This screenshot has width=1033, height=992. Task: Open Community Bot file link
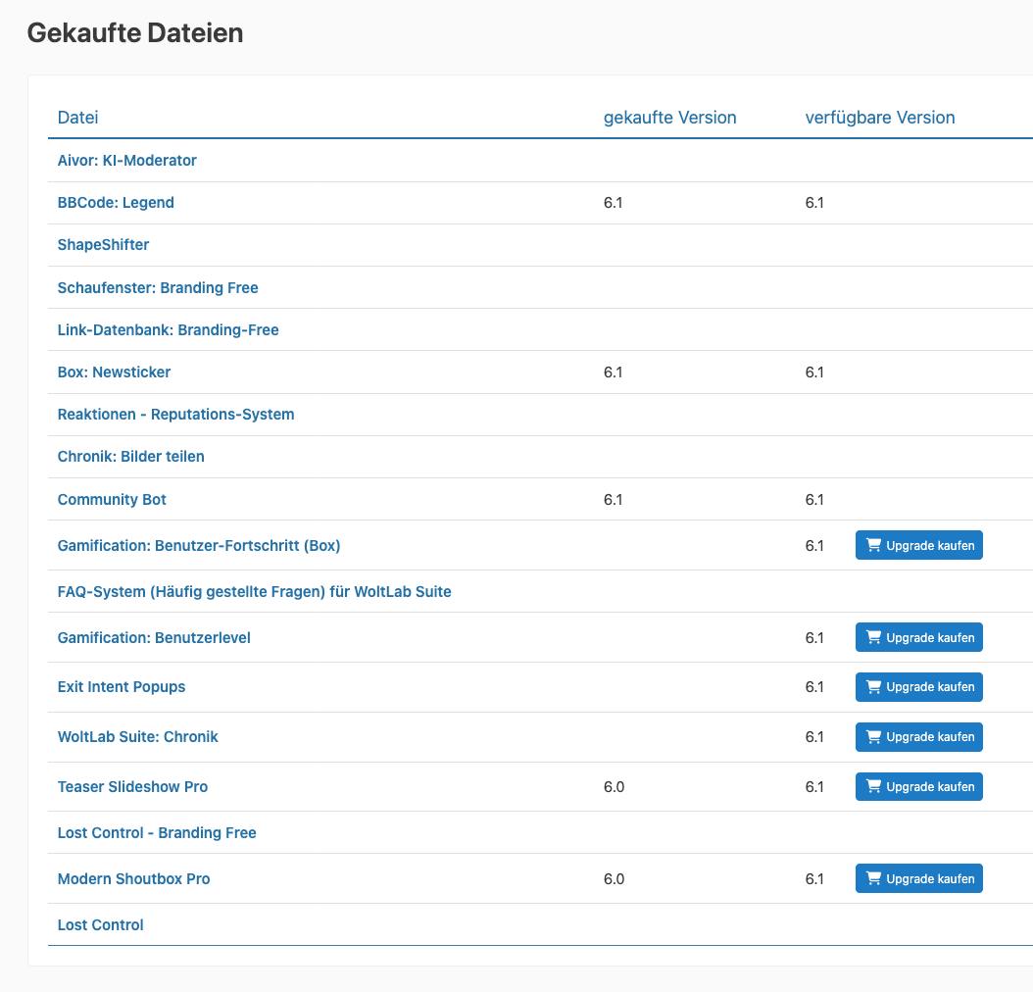112,500
